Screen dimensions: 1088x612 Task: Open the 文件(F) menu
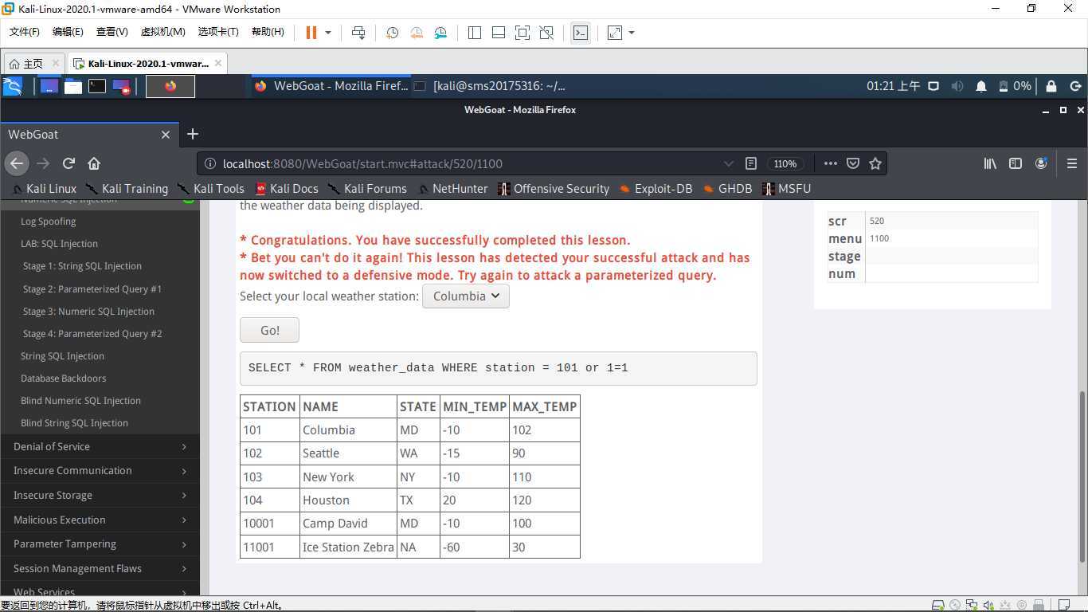(25, 32)
